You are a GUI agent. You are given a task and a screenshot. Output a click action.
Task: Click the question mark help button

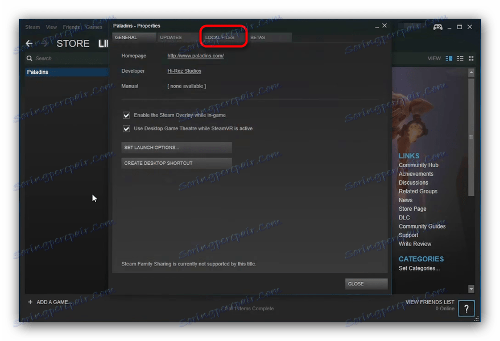click(x=466, y=308)
